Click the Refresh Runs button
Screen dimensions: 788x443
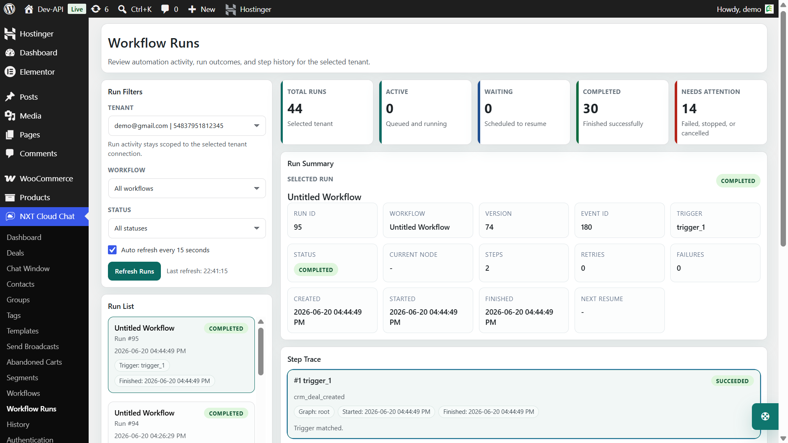134,271
